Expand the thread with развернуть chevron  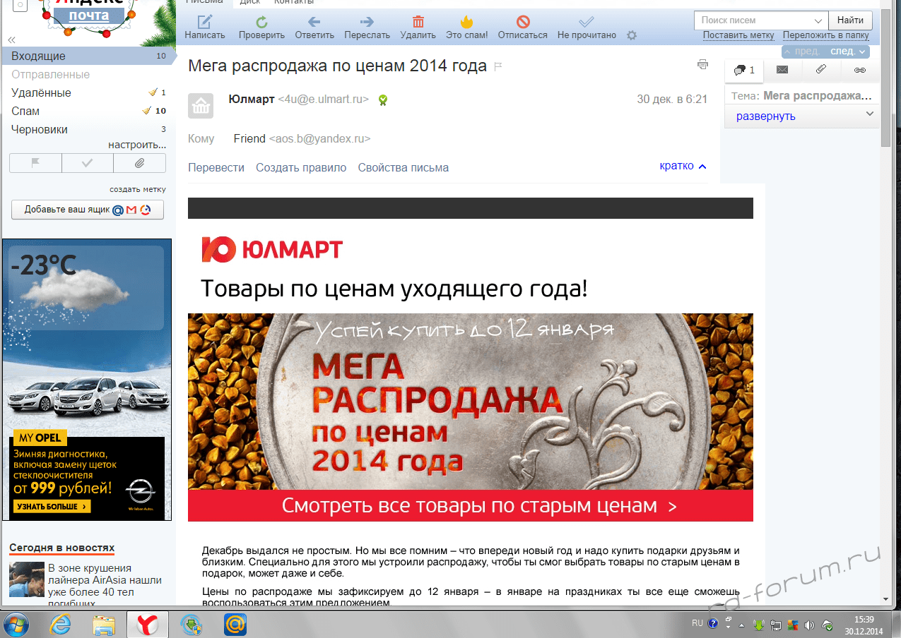(869, 114)
